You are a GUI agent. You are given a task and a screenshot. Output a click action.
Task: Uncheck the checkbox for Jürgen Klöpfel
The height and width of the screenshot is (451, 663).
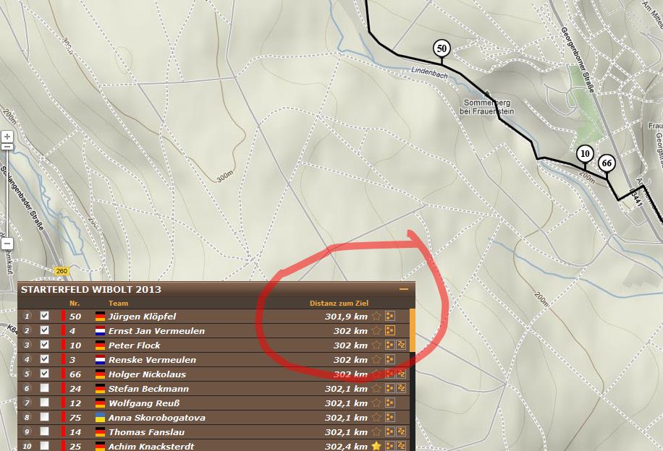pyautogui.click(x=45, y=316)
